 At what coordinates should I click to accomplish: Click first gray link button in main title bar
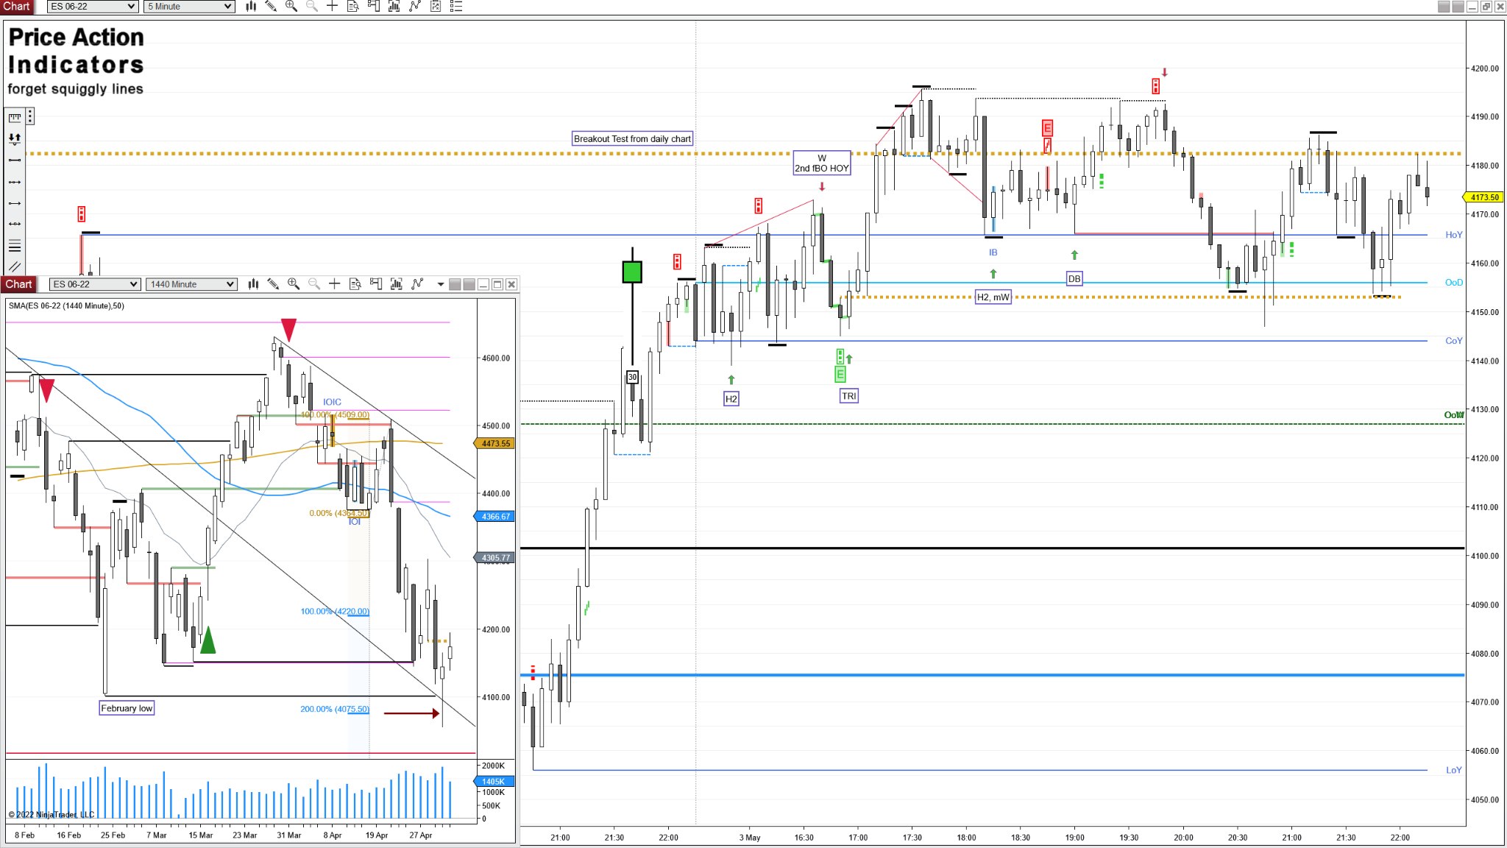pyautogui.click(x=1444, y=7)
